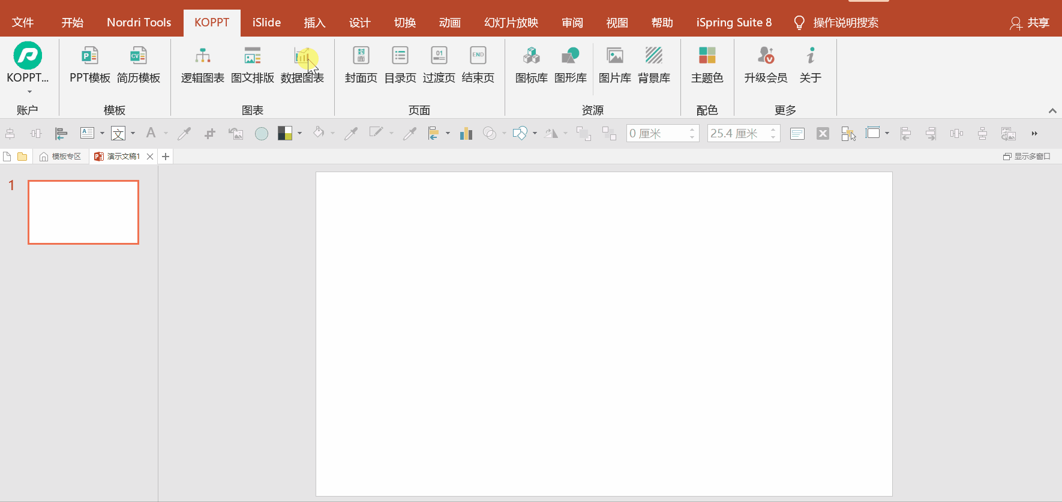Switch to the iSlide ribbon tab
This screenshot has height=502, width=1062.
[266, 23]
